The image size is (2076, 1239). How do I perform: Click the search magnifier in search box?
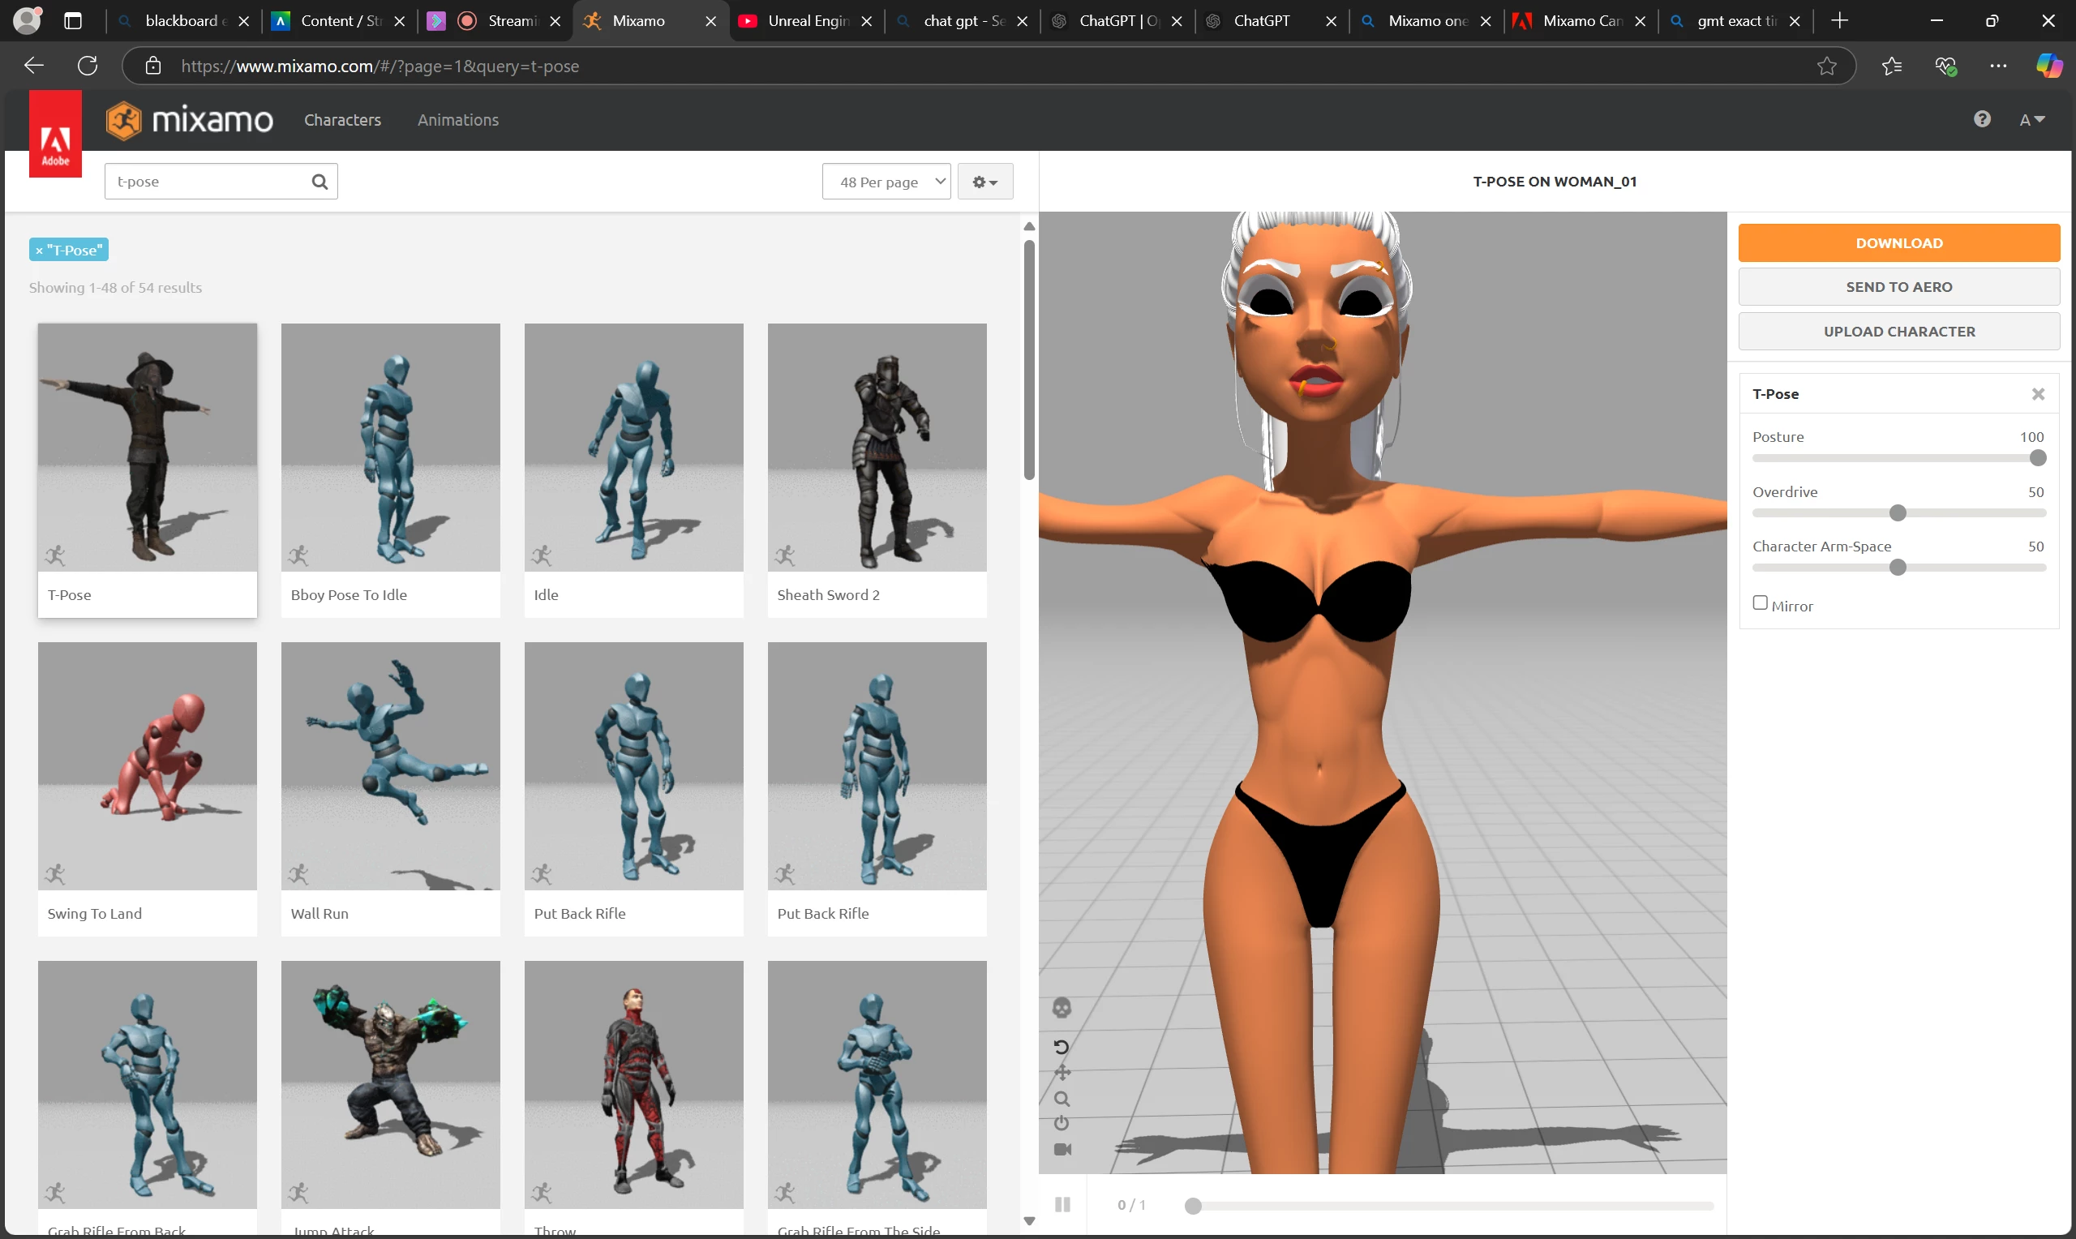coord(320,181)
